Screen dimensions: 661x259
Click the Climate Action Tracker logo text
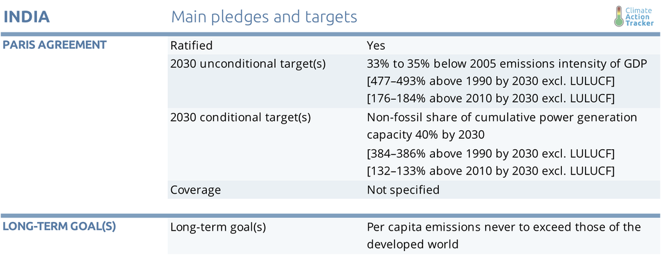(639, 16)
